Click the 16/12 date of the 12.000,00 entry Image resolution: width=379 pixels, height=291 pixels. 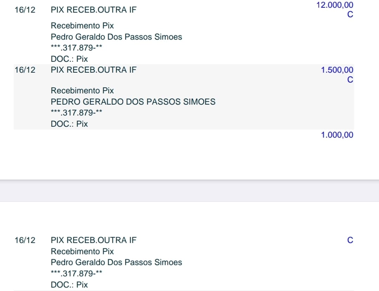25,10
